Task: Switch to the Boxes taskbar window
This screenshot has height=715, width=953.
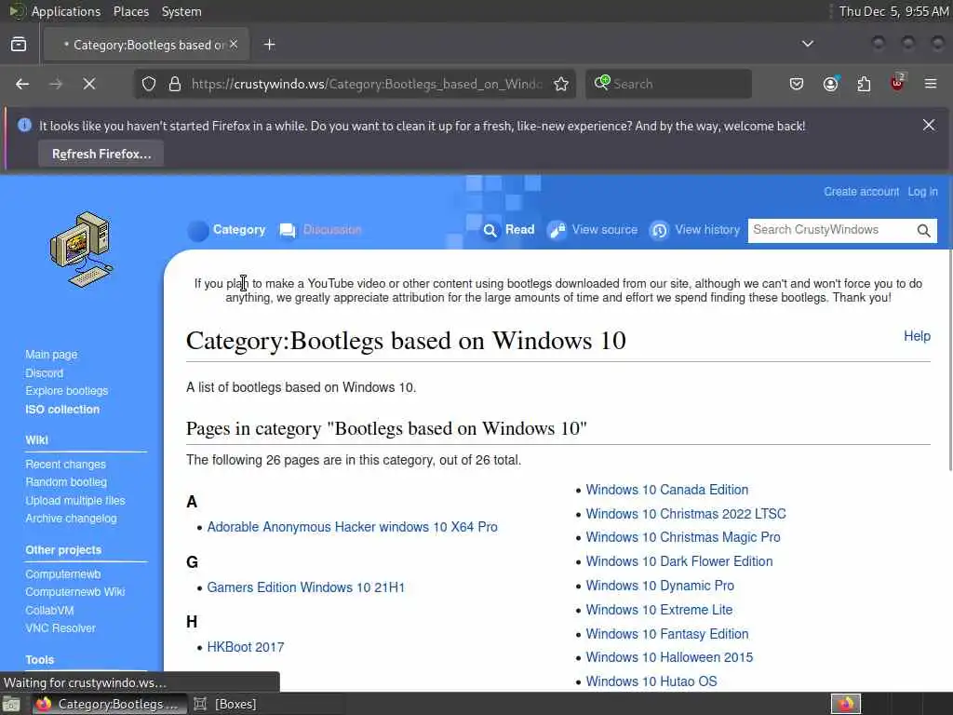Action: (225, 704)
